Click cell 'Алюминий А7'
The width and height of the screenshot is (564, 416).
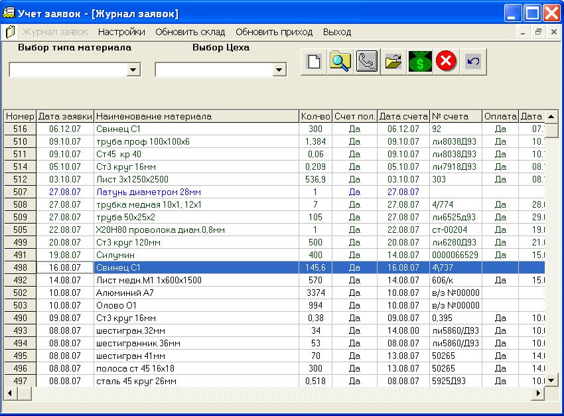point(196,293)
